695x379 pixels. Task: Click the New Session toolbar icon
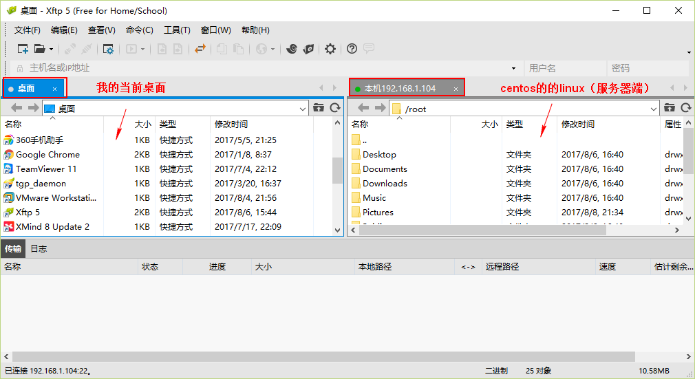(x=23, y=49)
